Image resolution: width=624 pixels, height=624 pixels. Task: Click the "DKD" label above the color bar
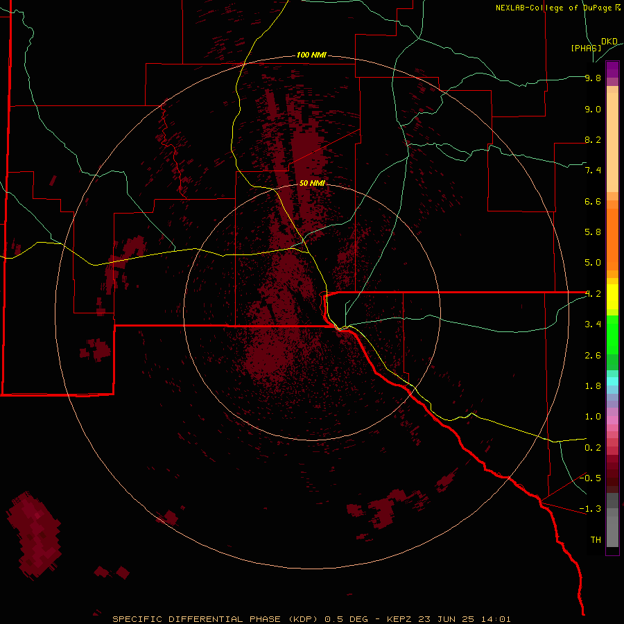point(609,42)
